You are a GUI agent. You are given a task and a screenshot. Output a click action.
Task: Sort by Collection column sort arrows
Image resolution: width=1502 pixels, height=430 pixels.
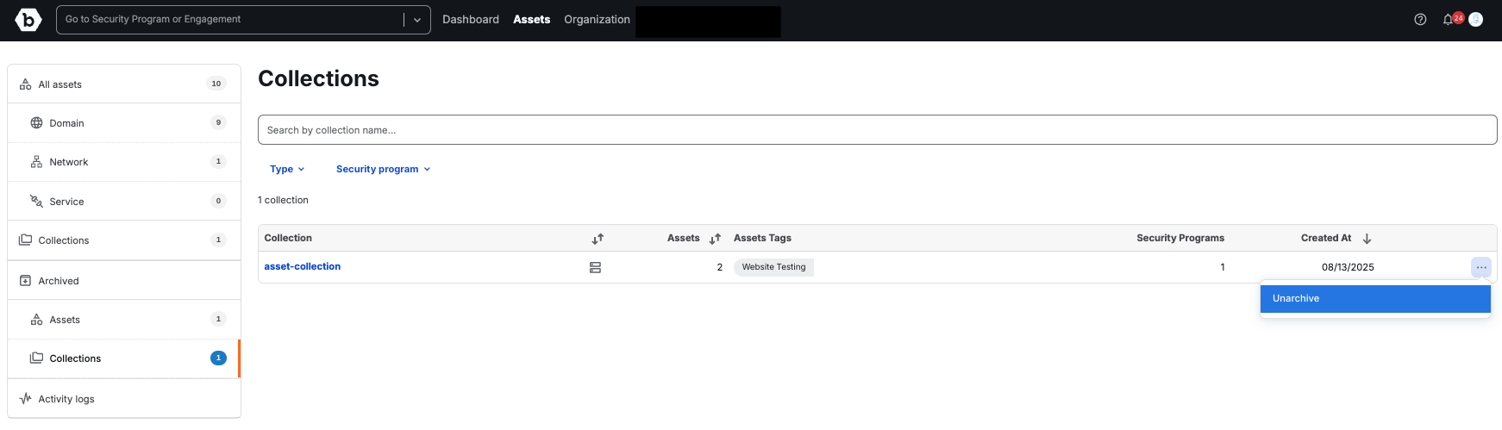click(x=598, y=239)
